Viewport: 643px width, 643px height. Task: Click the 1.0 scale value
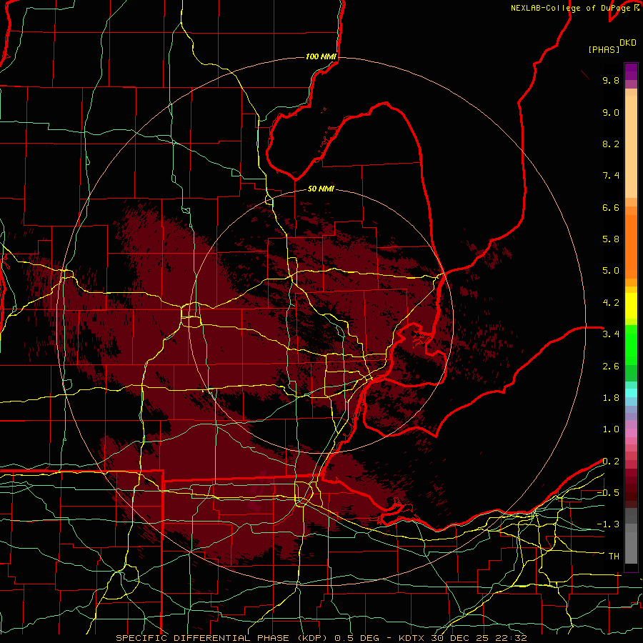point(611,429)
